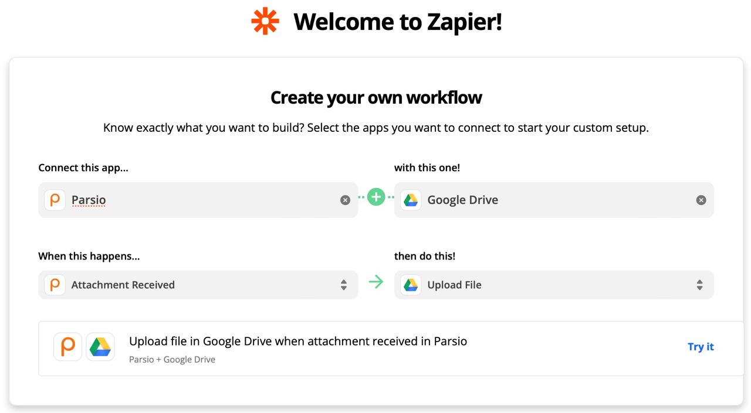
Task: Click the Parsio icon in the trigger dropdown
Action: pyautogui.click(x=55, y=285)
